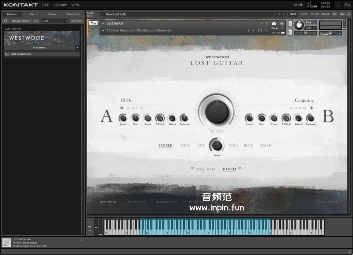Click the wrench edit-mode icon
353x255 pixels.
93,23
